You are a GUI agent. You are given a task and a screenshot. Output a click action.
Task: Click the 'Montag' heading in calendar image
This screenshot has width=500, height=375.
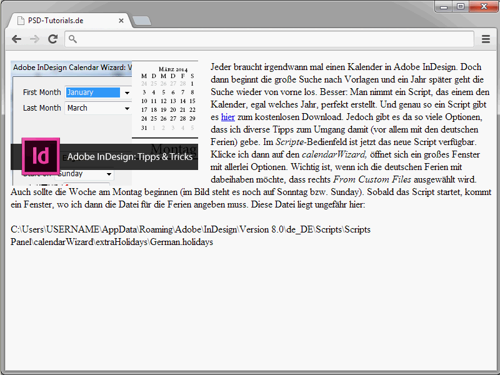coord(174,149)
